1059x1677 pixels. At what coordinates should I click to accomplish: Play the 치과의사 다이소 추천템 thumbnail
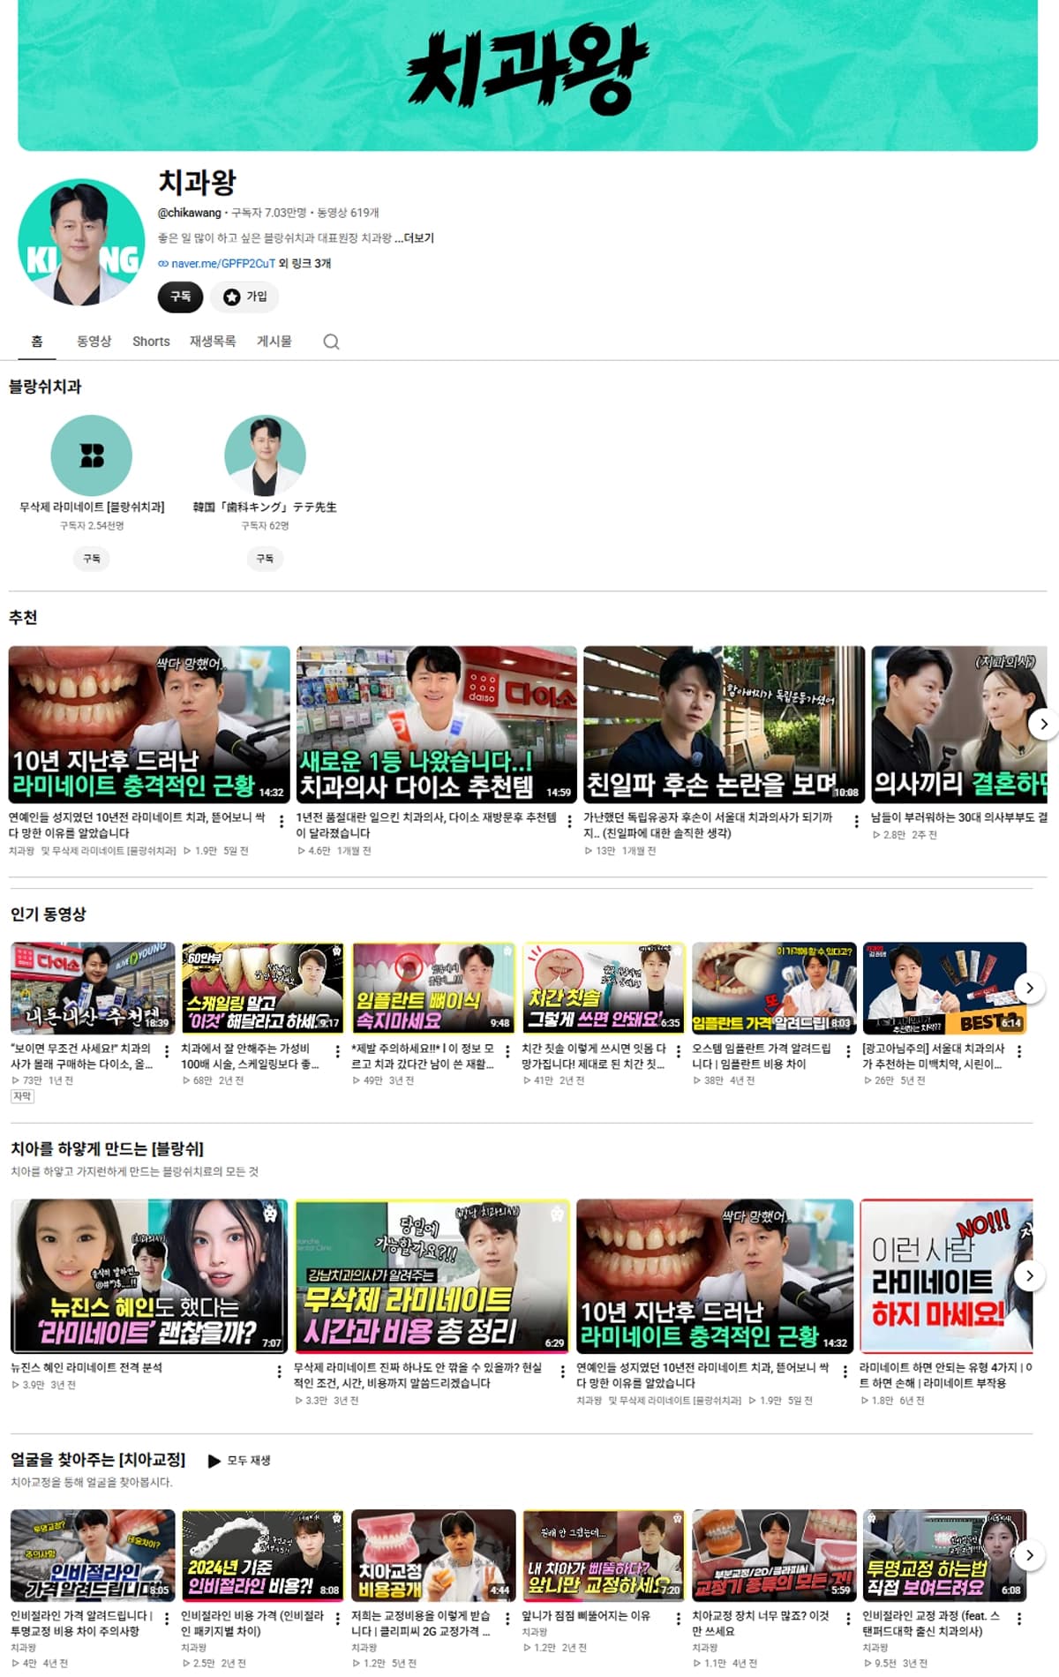coord(437,725)
